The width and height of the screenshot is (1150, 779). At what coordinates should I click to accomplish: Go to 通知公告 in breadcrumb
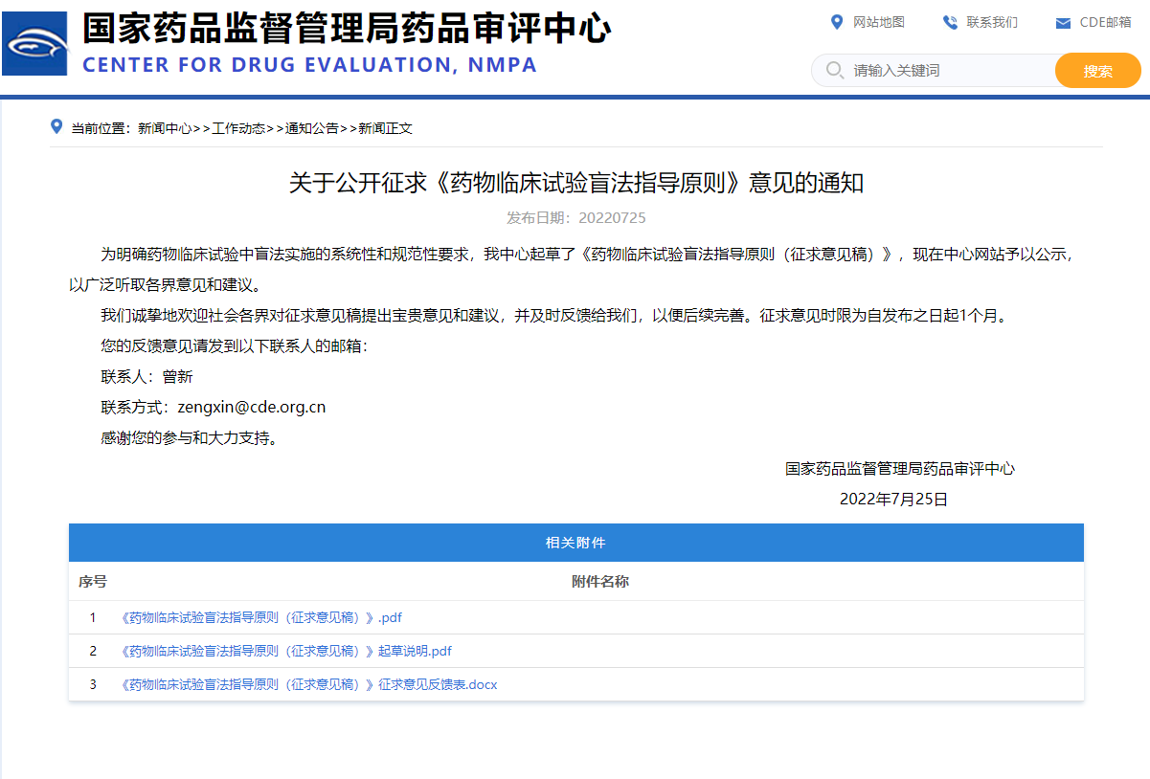[x=312, y=128]
